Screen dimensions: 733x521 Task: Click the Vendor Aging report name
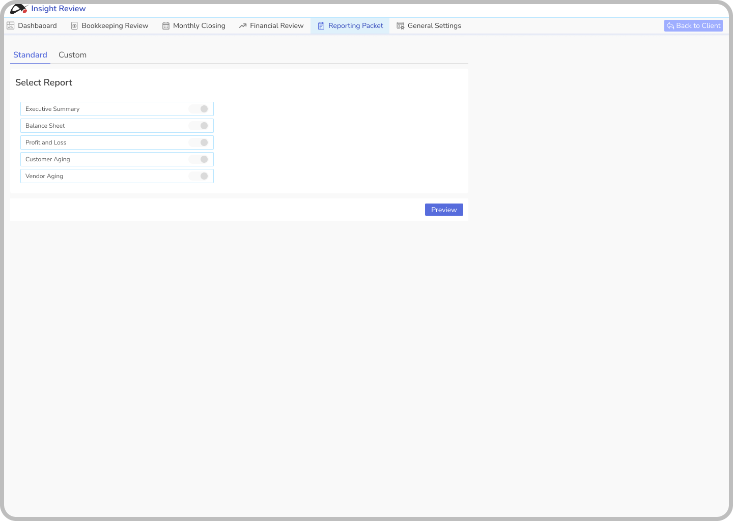click(x=44, y=176)
